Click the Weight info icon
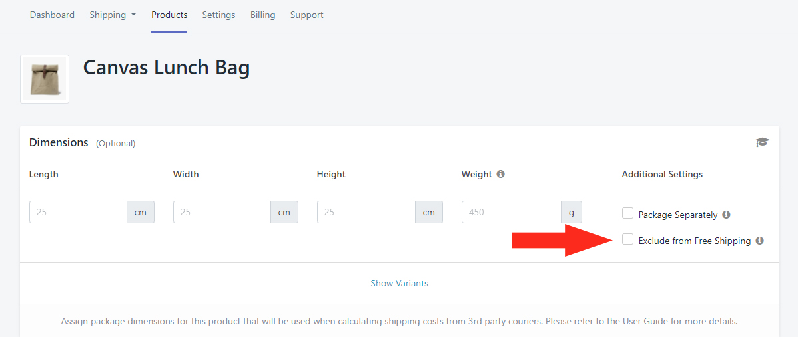This screenshot has width=798, height=337. (x=501, y=174)
